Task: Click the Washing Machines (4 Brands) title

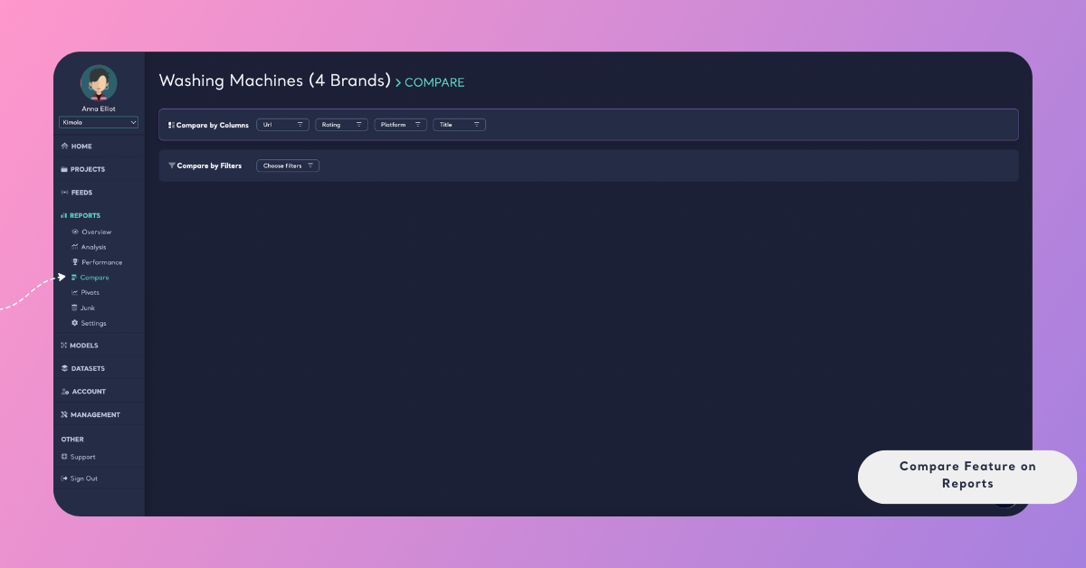Action: tap(275, 80)
